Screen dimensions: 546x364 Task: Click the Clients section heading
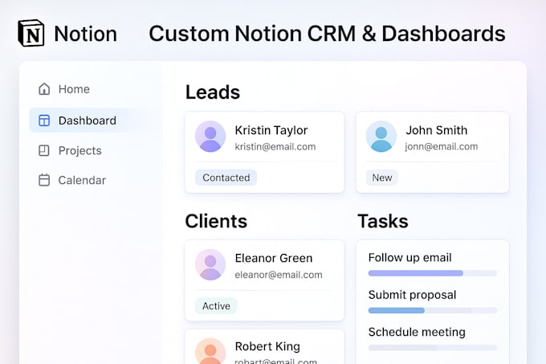point(216,221)
